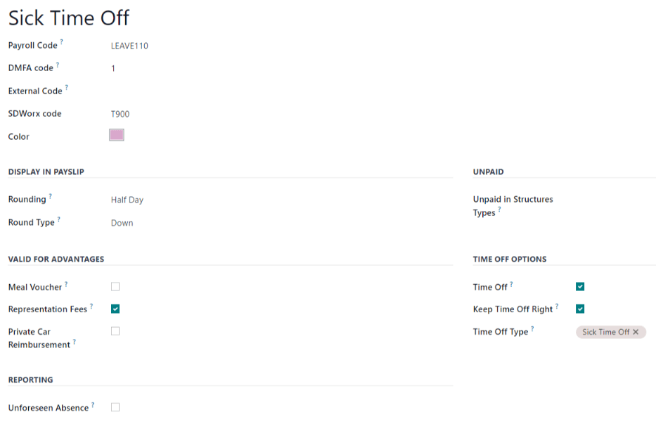The height and width of the screenshot is (424, 656).
Task: Uncheck Keep Time Off Right
Action: (x=580, y=309)
